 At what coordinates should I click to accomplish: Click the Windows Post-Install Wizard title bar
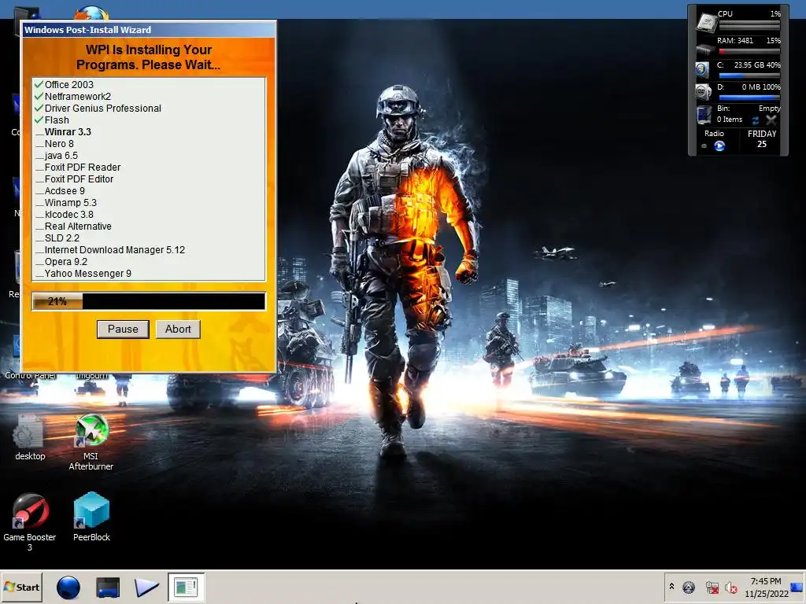(x=149, y=30)
